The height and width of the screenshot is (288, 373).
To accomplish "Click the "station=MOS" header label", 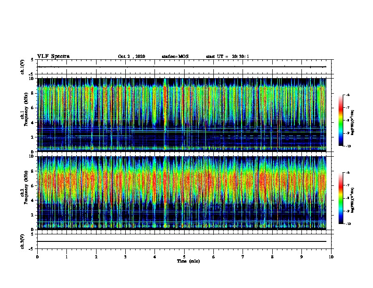I will tap(175, 56).
